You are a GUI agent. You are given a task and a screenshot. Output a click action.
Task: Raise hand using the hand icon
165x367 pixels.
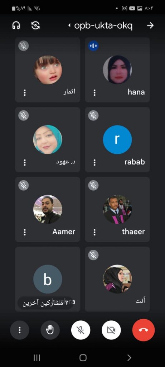click(x=50, y=330)
